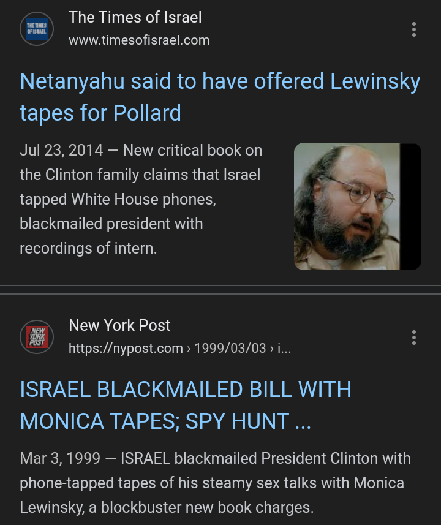View the bearded man thumbnail image
Viewport: 441px width, 525px height.
coord(357,206)
